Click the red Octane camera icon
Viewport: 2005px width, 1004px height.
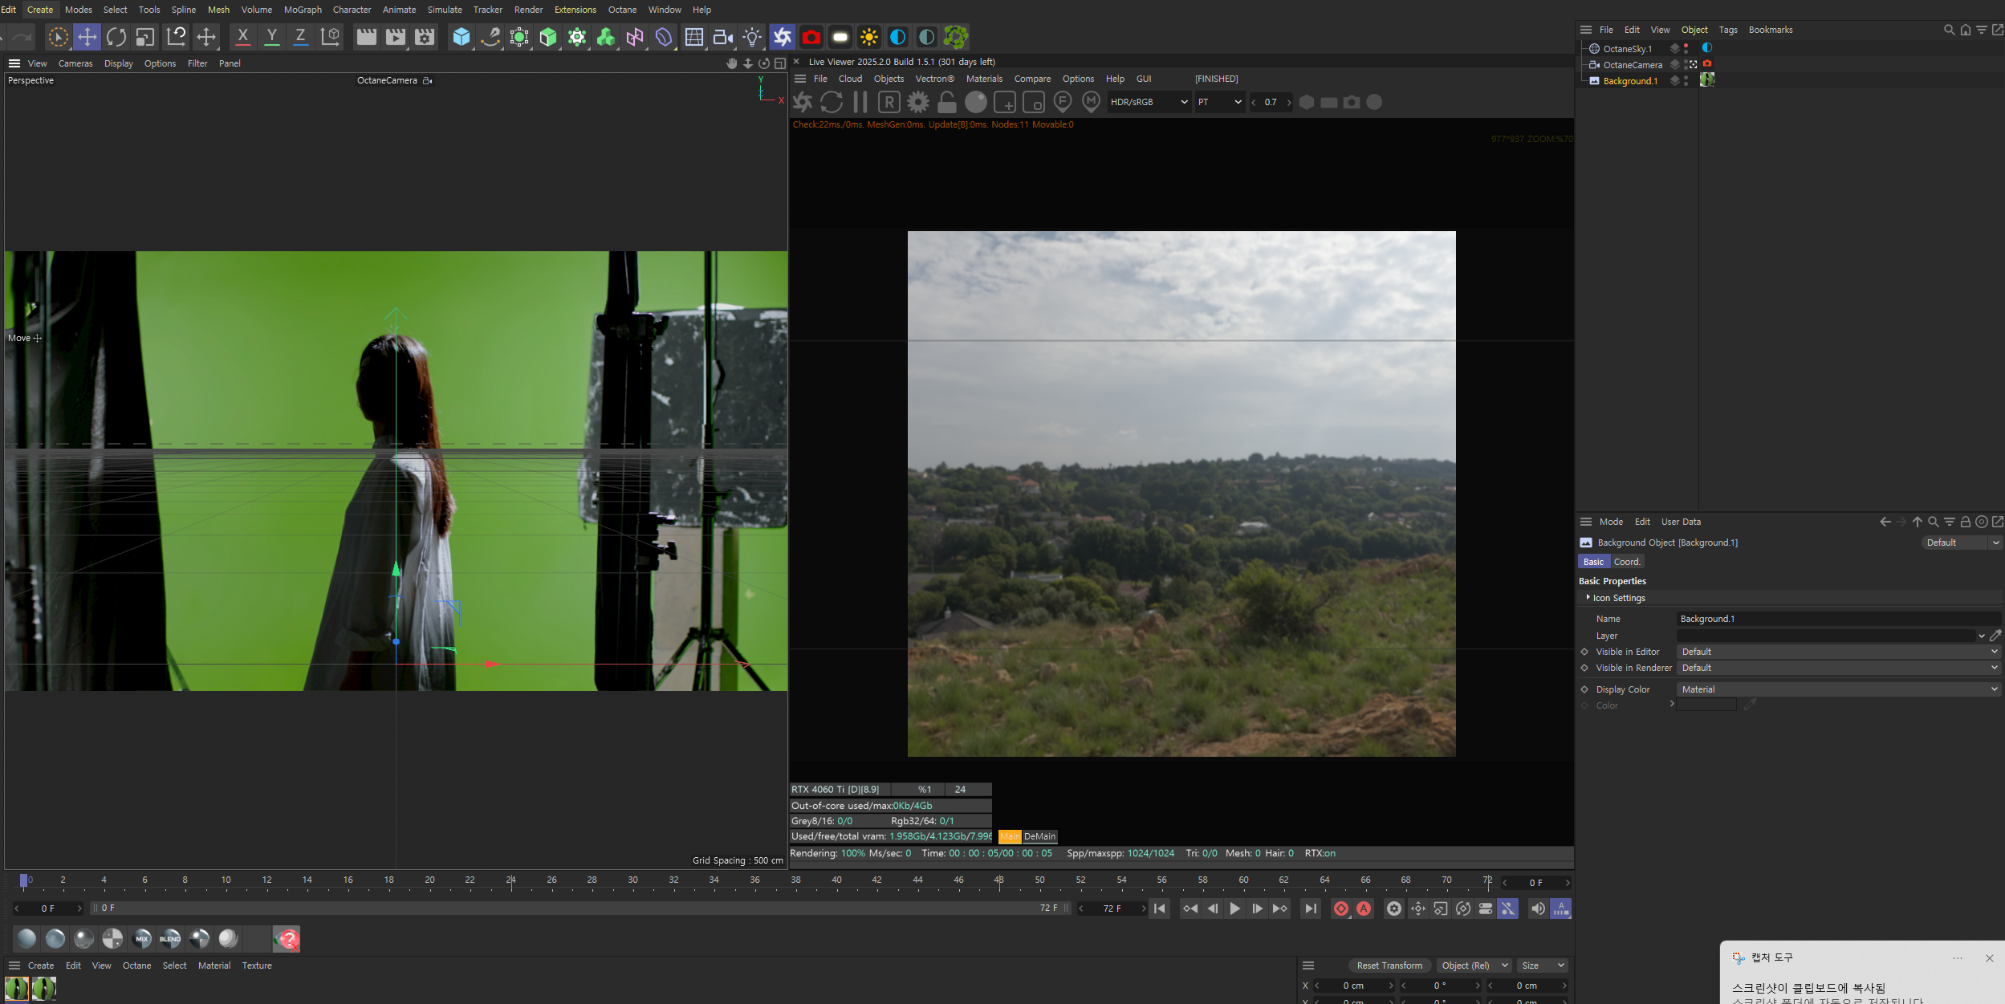(811, 37)
